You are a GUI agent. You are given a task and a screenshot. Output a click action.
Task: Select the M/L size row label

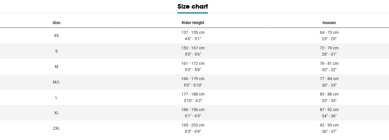coord(57,82)
